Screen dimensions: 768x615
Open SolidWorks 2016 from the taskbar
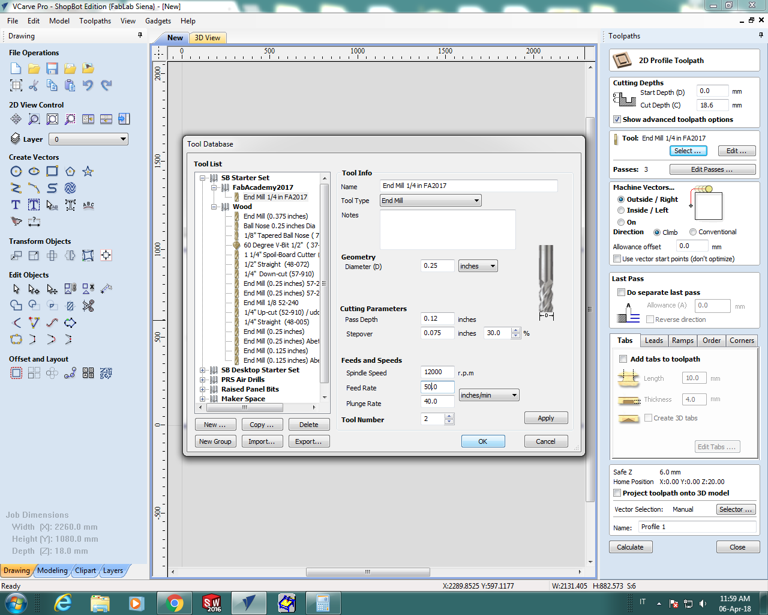[x=212, y=602]
